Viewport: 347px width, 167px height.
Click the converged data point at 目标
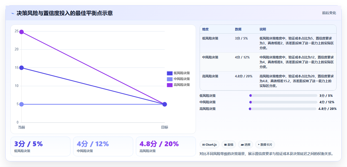[x=165, y=104]
